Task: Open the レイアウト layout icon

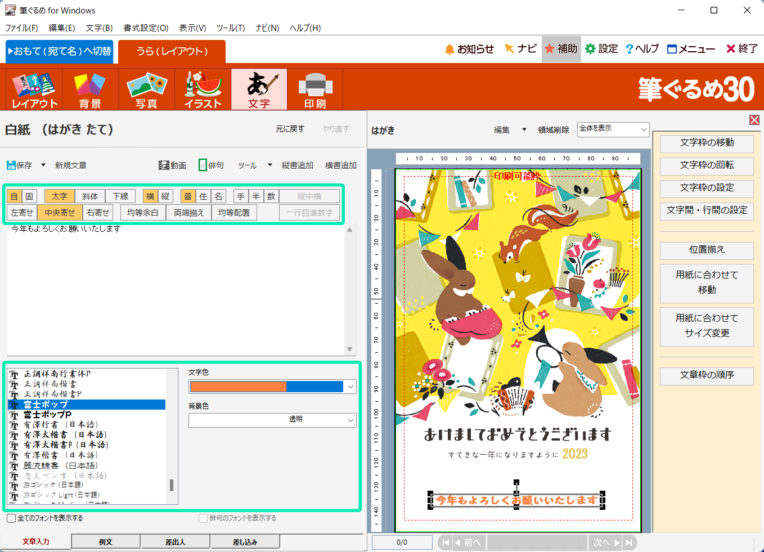Action: click(x=34, y=89)
